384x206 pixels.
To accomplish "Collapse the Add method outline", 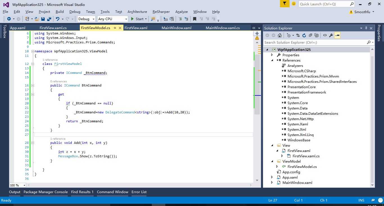I will coord(33,143).
